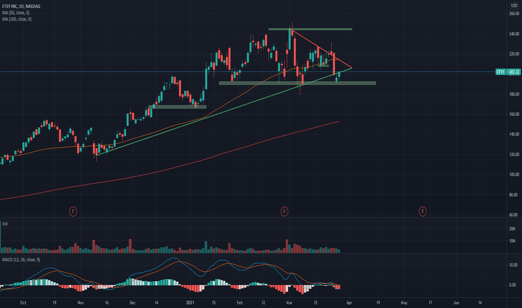Click the 20M volume axis label
Image resolution: width=522 pixels, height=308 pixels.
pos(512,228)
